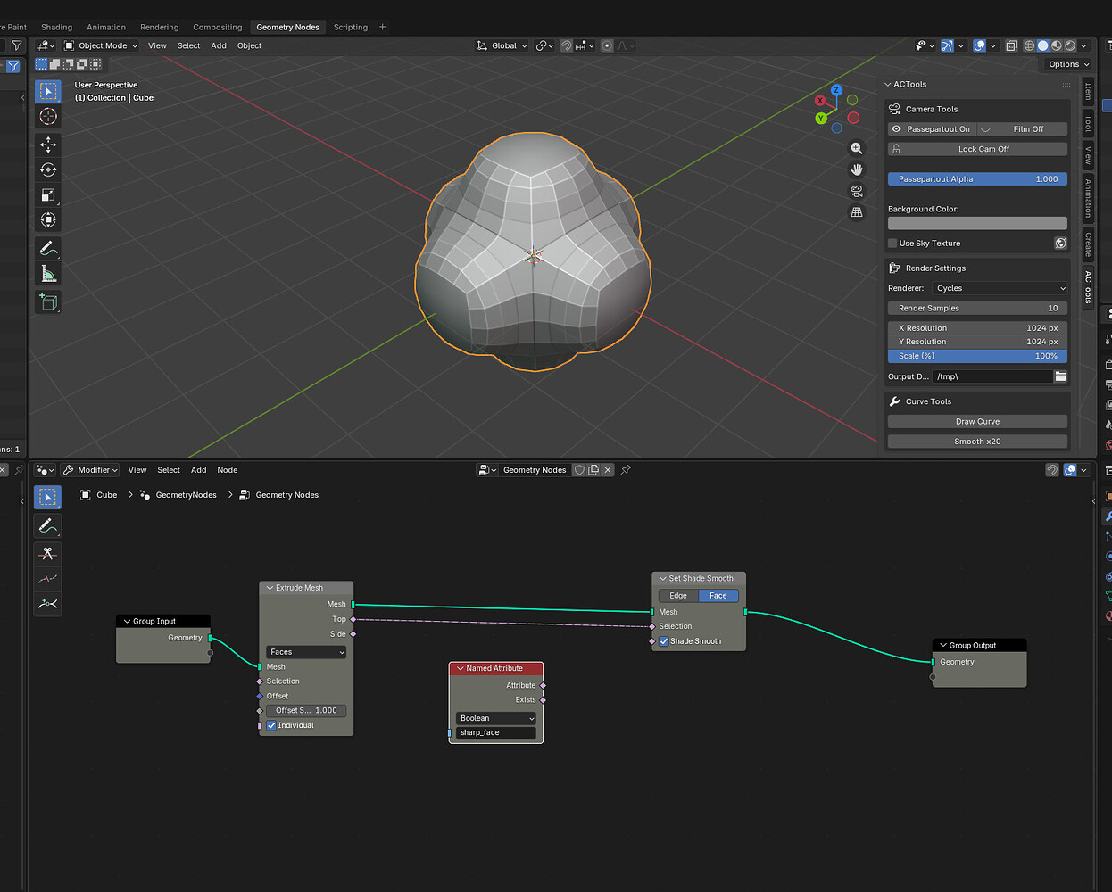
Task: Toggle the camera view icon
Action: [x=857, y=191]
